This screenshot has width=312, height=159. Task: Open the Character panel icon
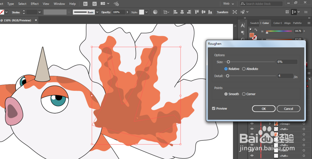tap(242, 26)
